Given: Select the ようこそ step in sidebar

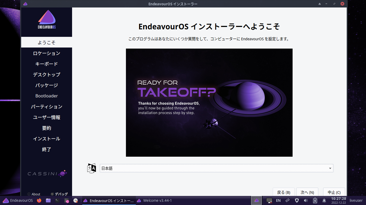Looking at the screenshot, I should tap(47, 42).
